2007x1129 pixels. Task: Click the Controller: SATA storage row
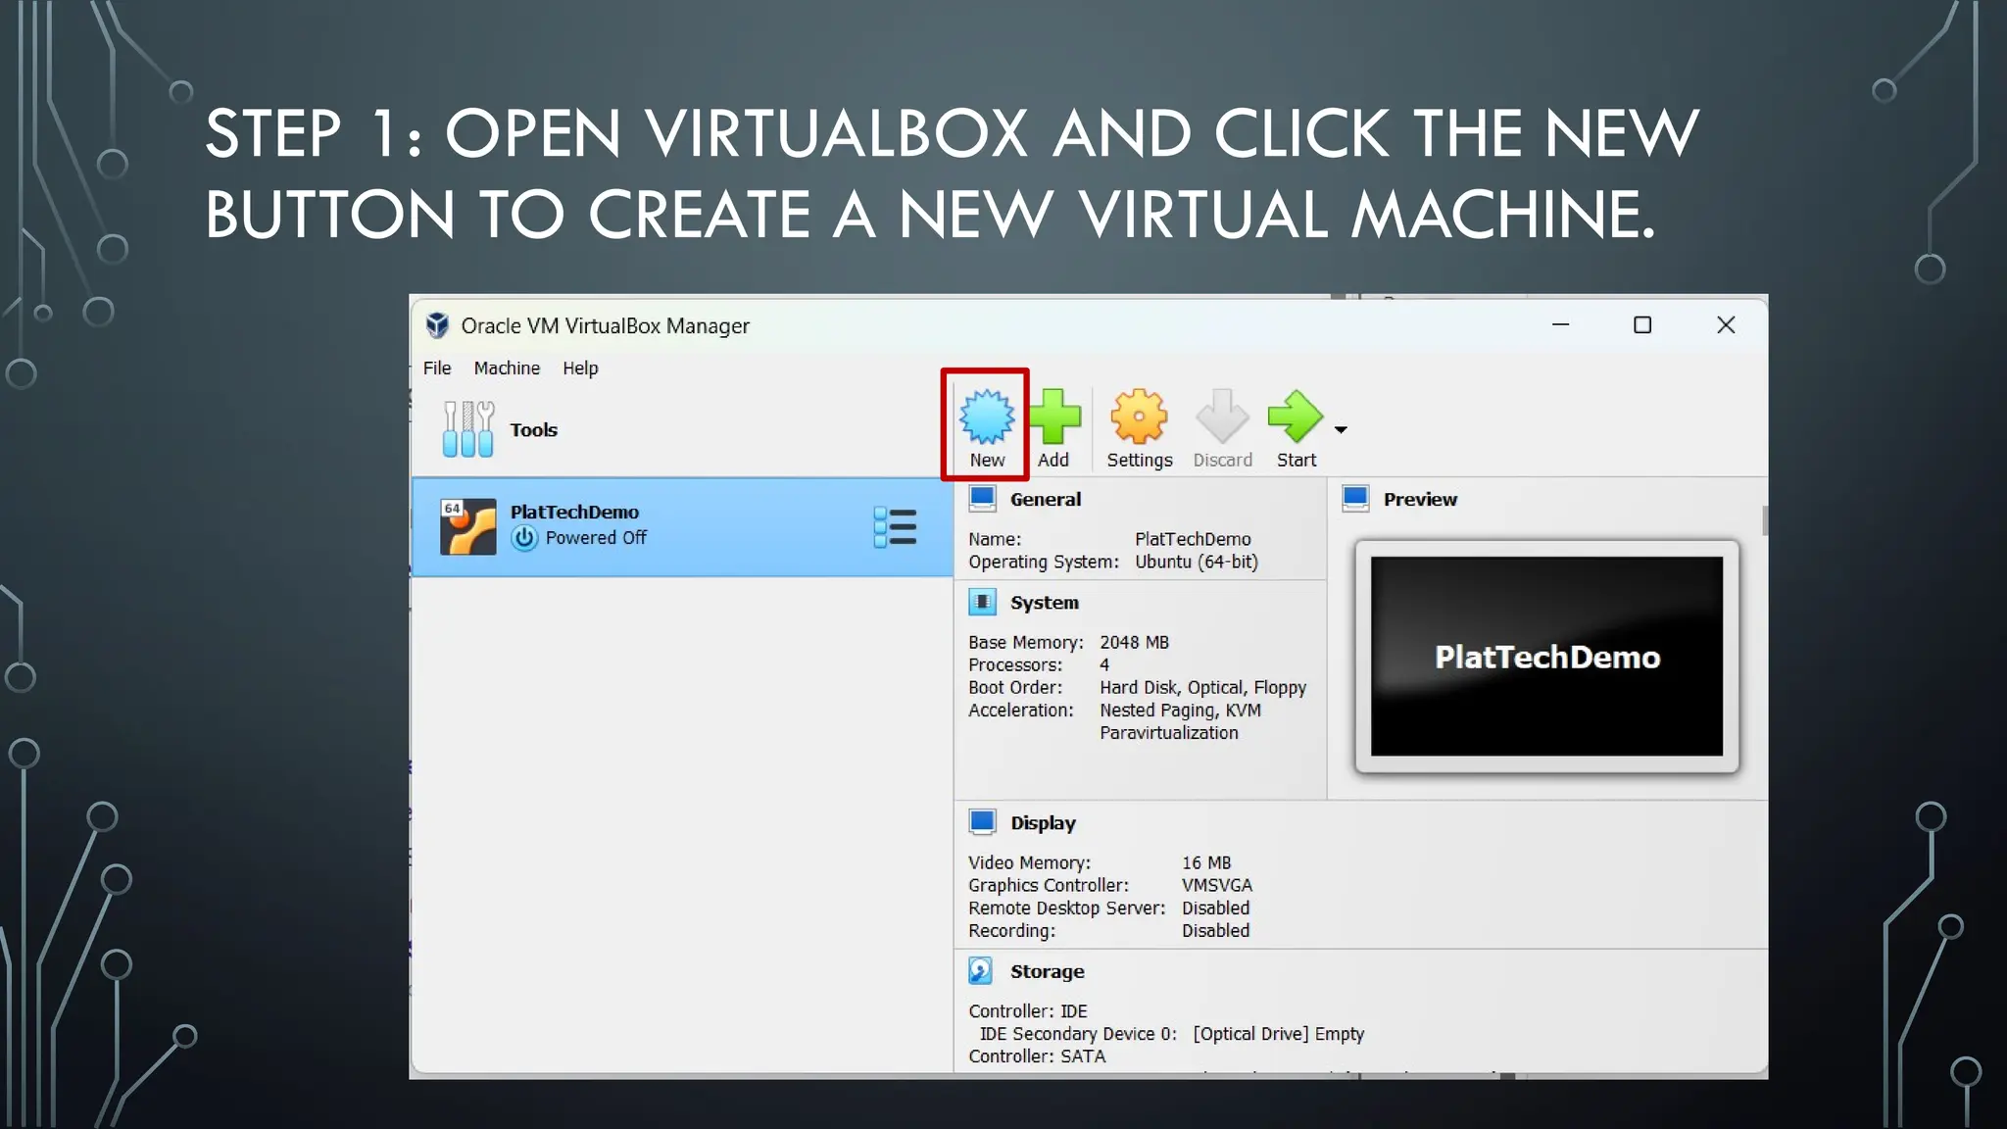(1037, 1055)
